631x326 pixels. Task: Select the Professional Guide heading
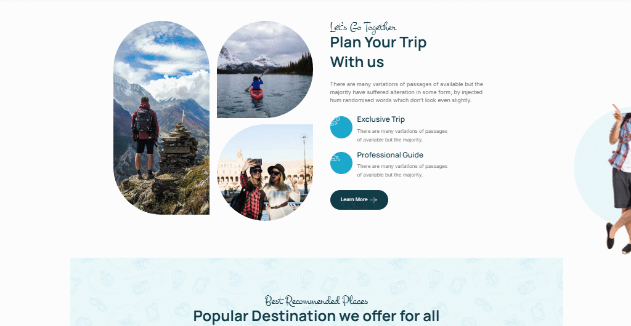pyautogui.click(x=390, y=155)
